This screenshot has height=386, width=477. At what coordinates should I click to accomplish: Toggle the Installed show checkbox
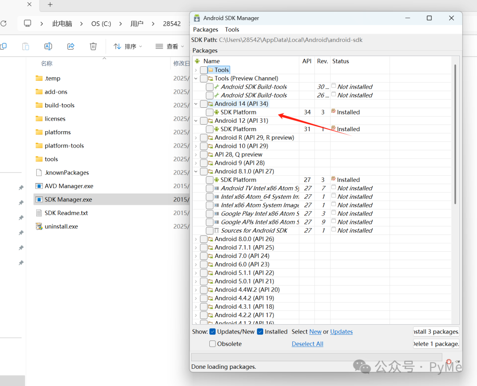pyautogui.click(x=260, y=332)
